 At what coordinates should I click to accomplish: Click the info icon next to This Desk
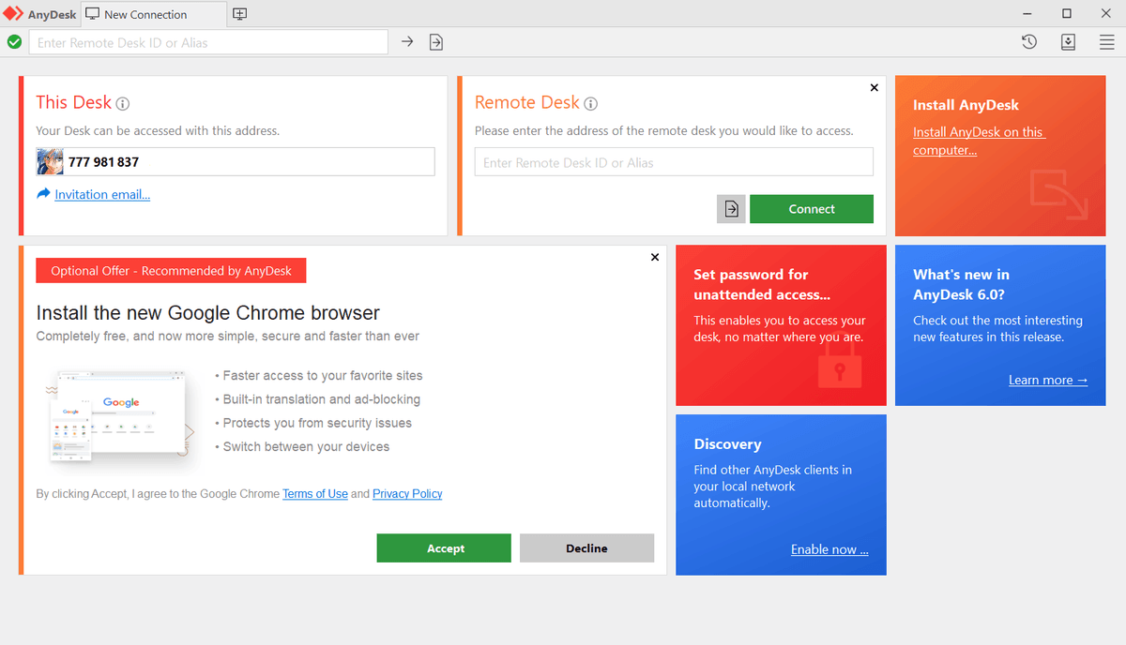123,104
